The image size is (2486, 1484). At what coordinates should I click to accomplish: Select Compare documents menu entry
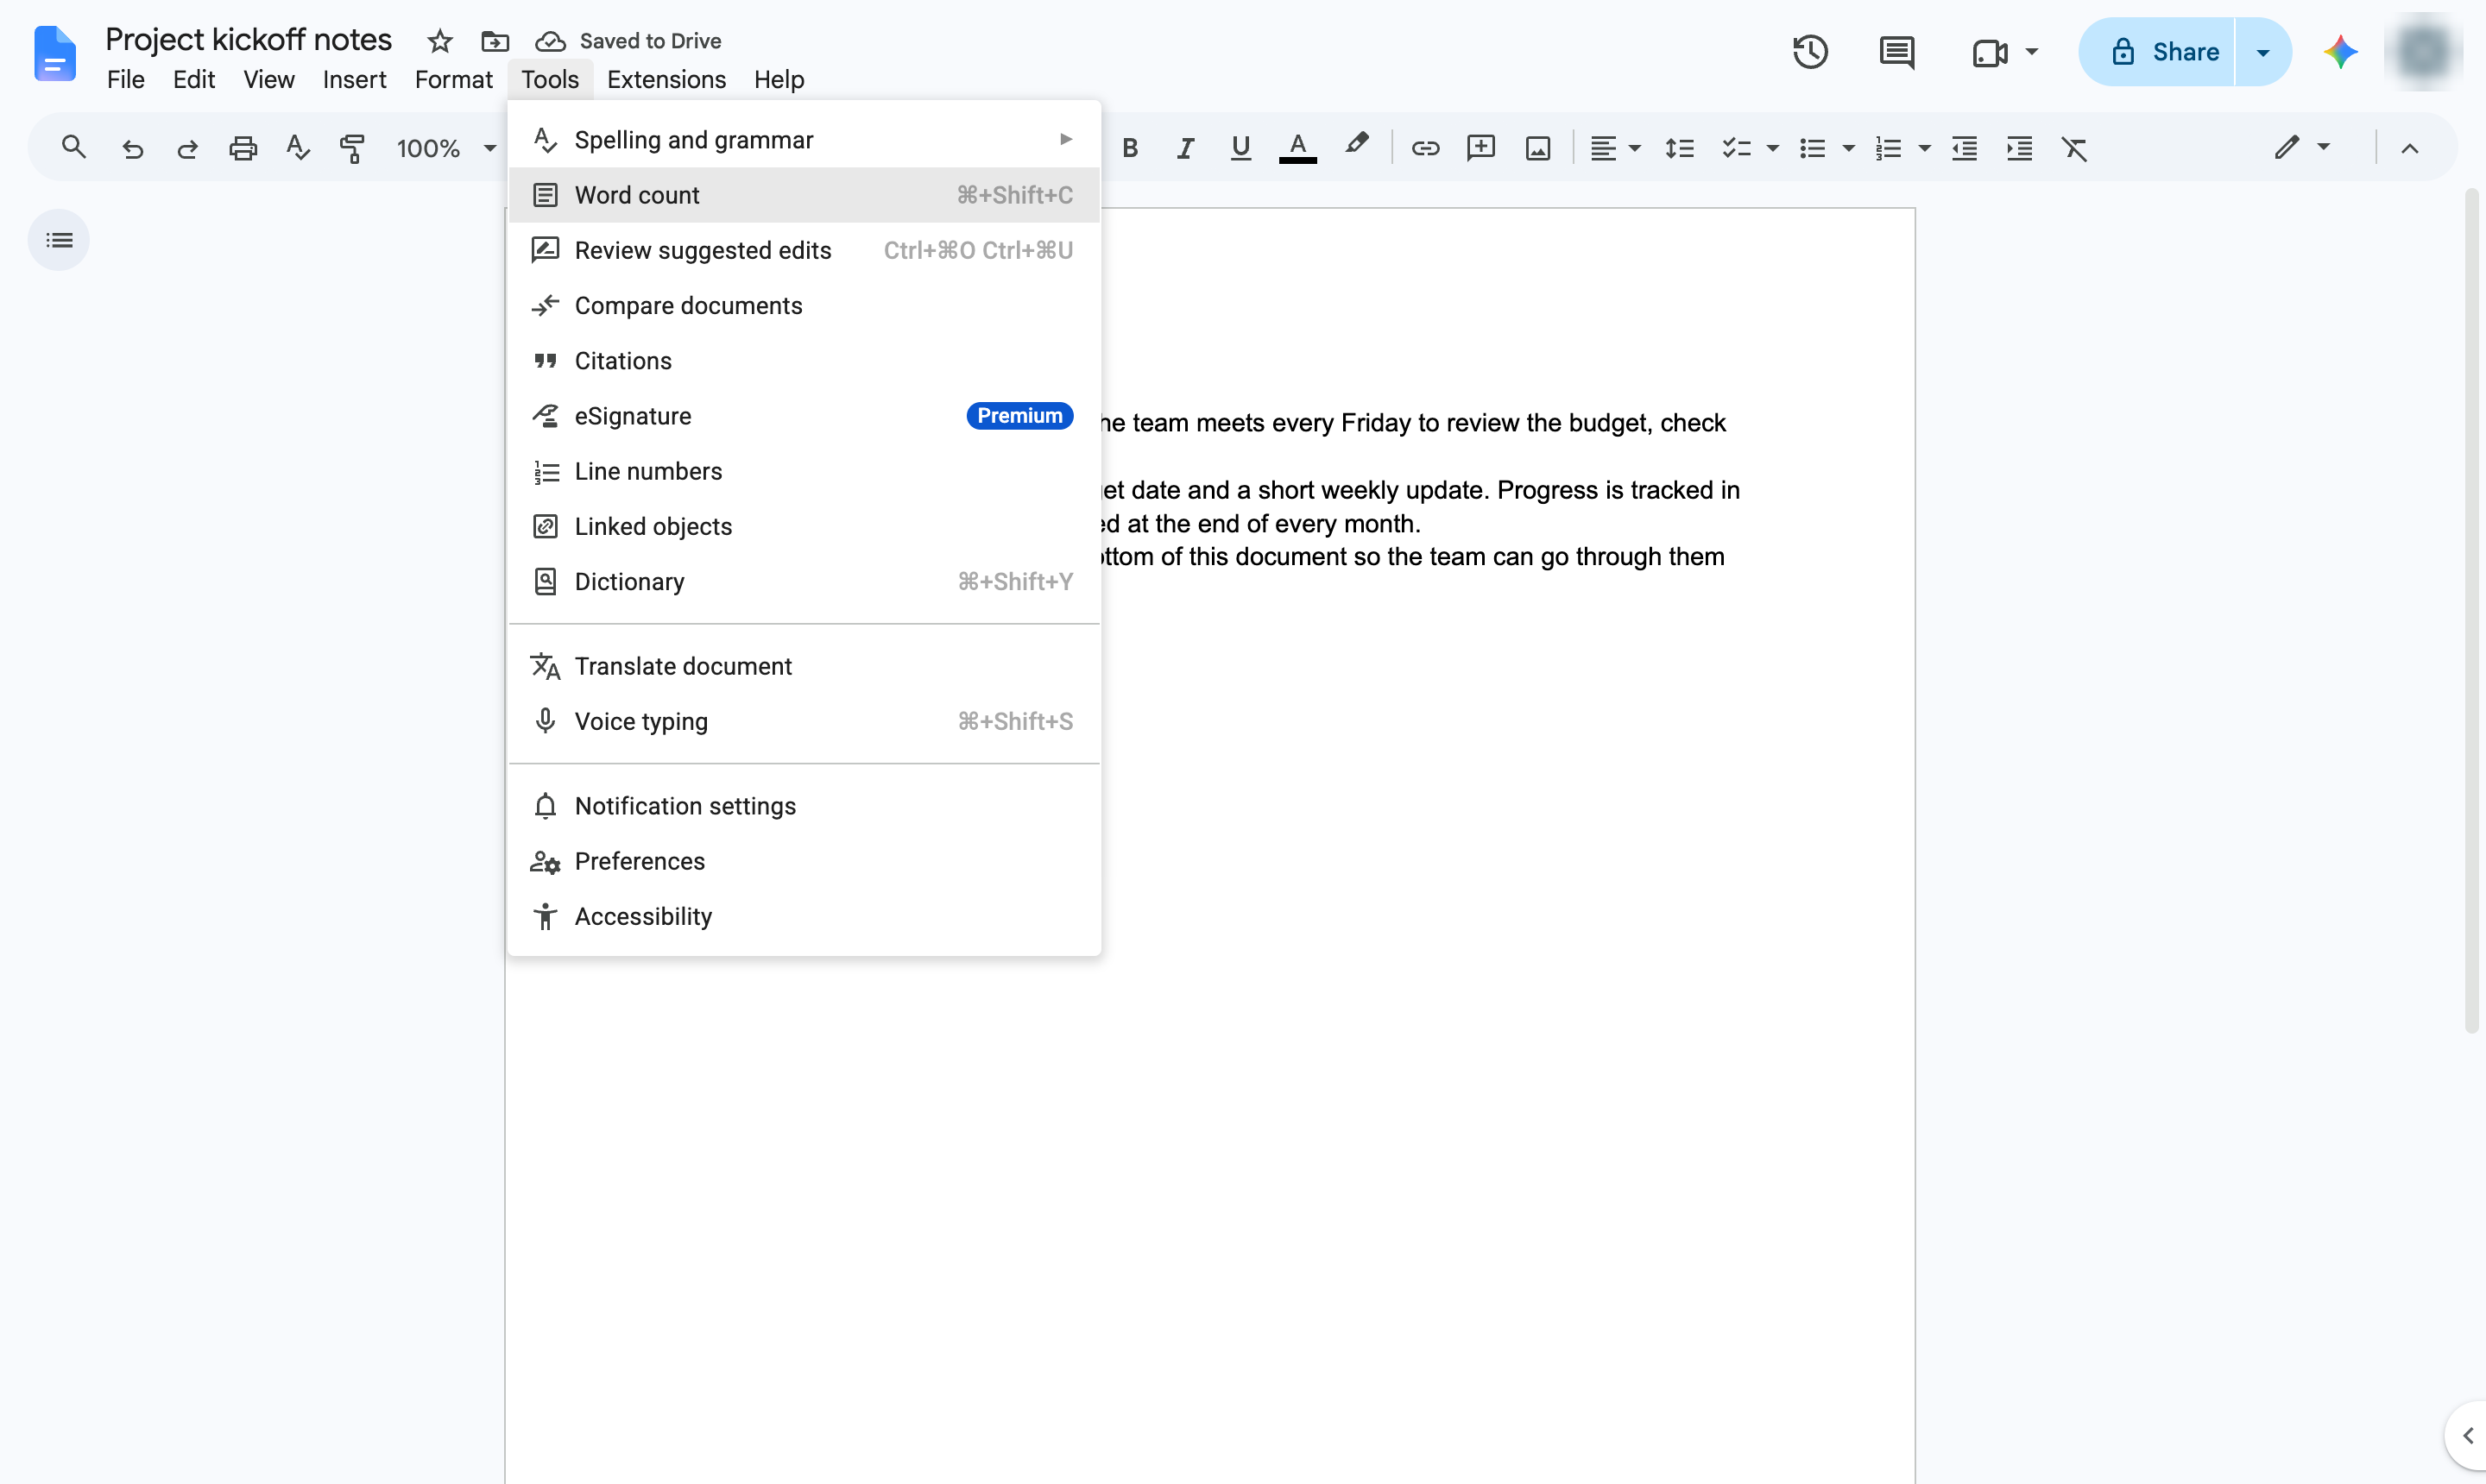pos(804,305)
